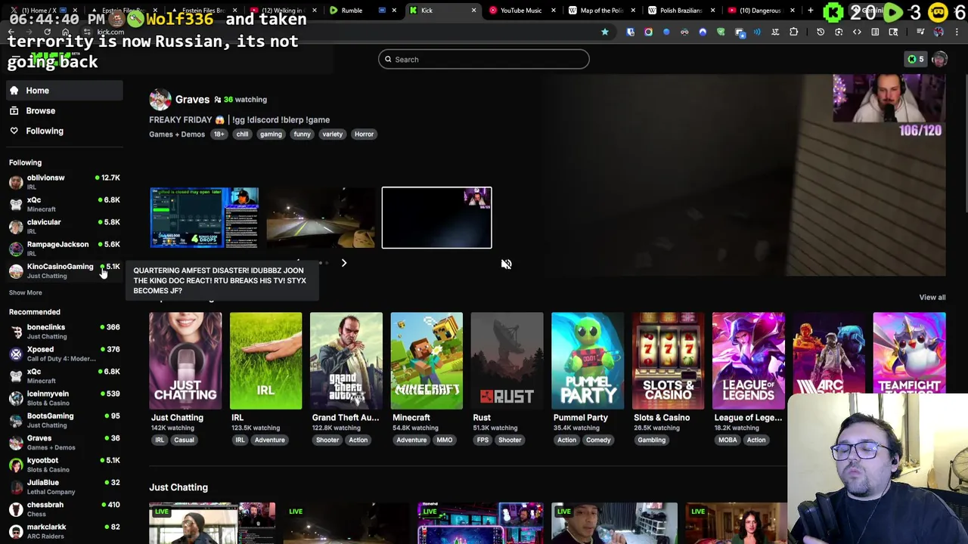This screenshot has width=968, height=544.
Task: Switch to the YouTube Music browser tab
Action: [520, 11]
